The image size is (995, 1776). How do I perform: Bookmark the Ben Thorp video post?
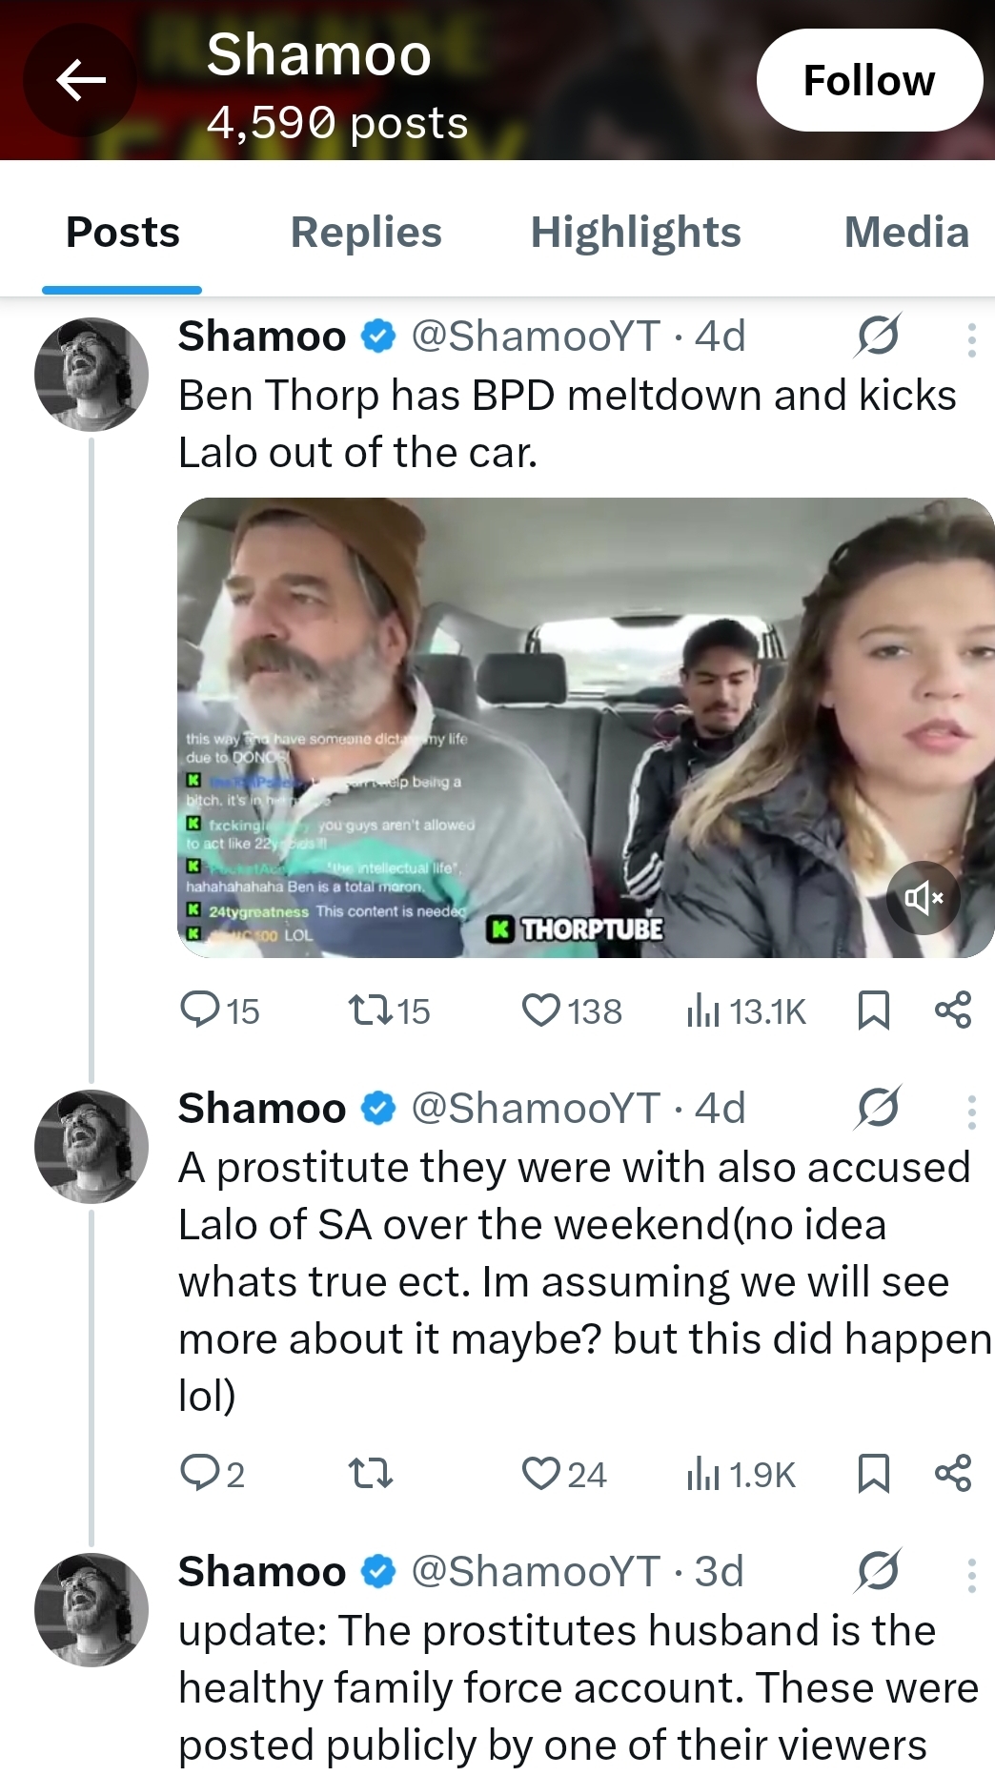[873, 1010]
